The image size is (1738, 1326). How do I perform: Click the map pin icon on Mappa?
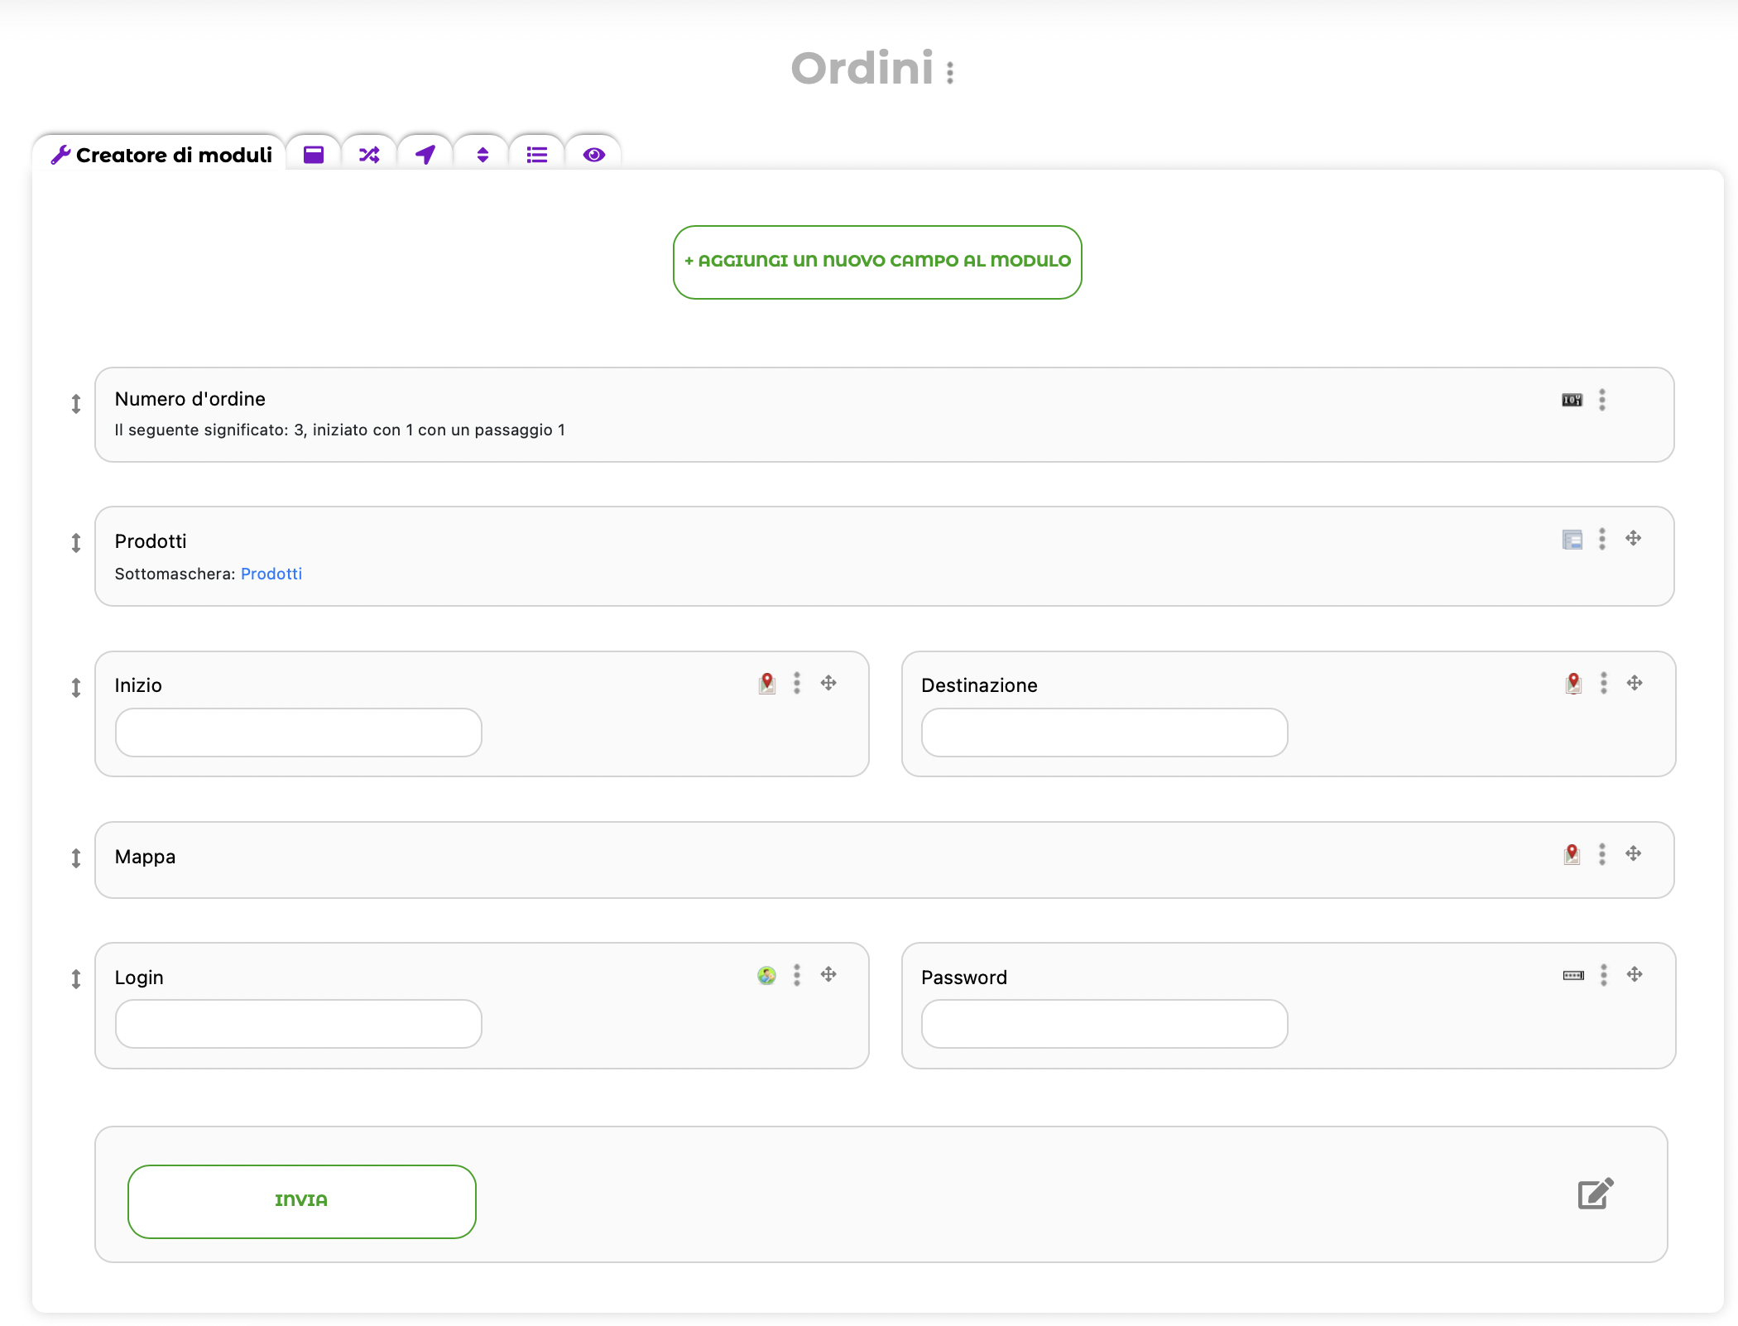tap(1572, 854)
